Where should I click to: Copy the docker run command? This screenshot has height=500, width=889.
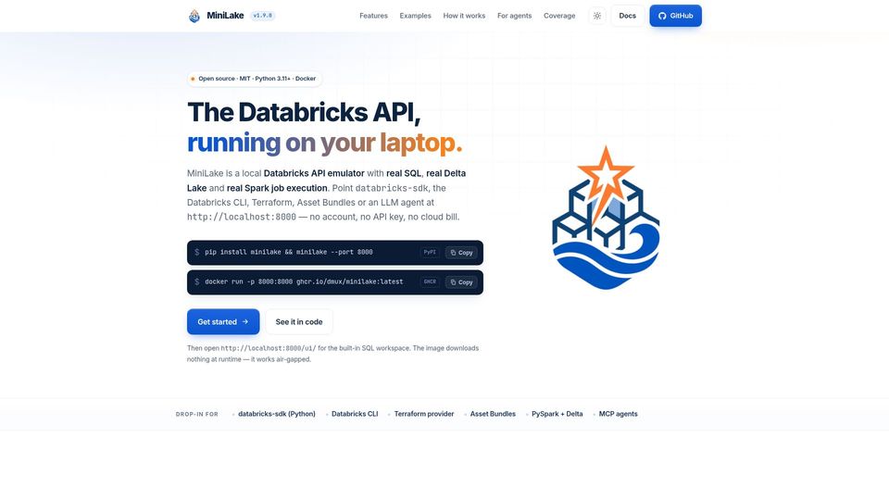point(461,281)
